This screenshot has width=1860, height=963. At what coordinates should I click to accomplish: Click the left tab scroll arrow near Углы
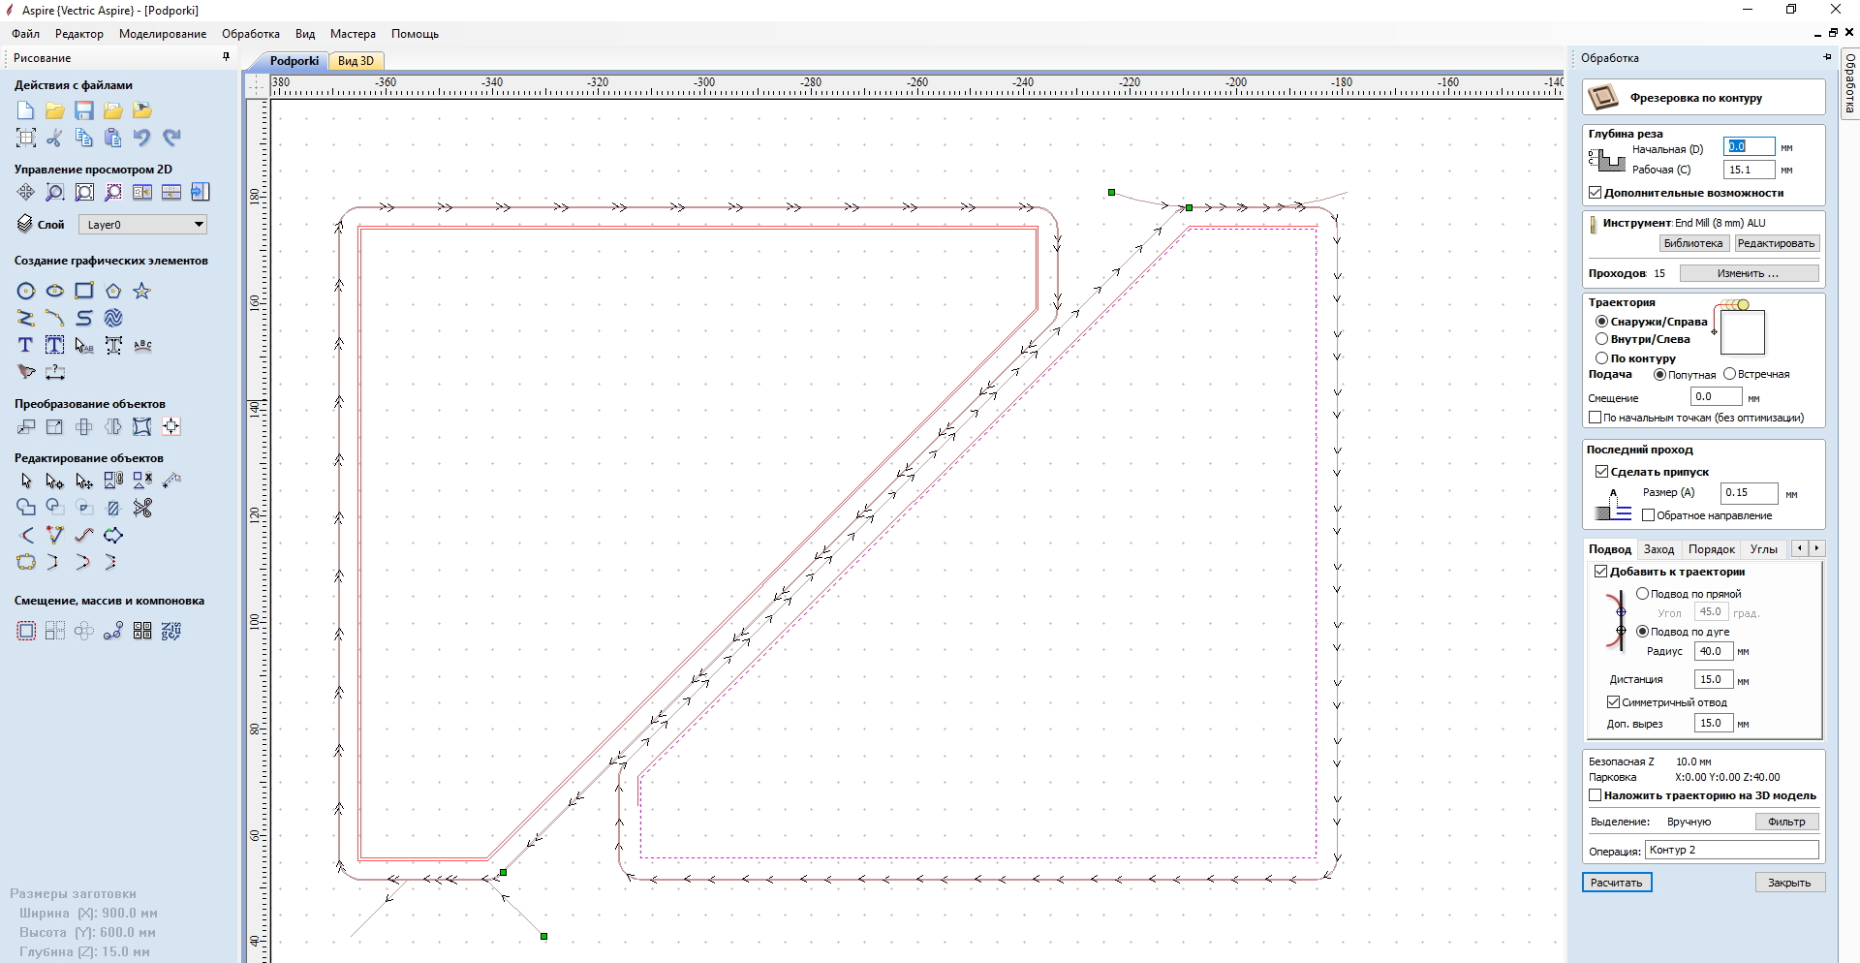pos(1800,548)
